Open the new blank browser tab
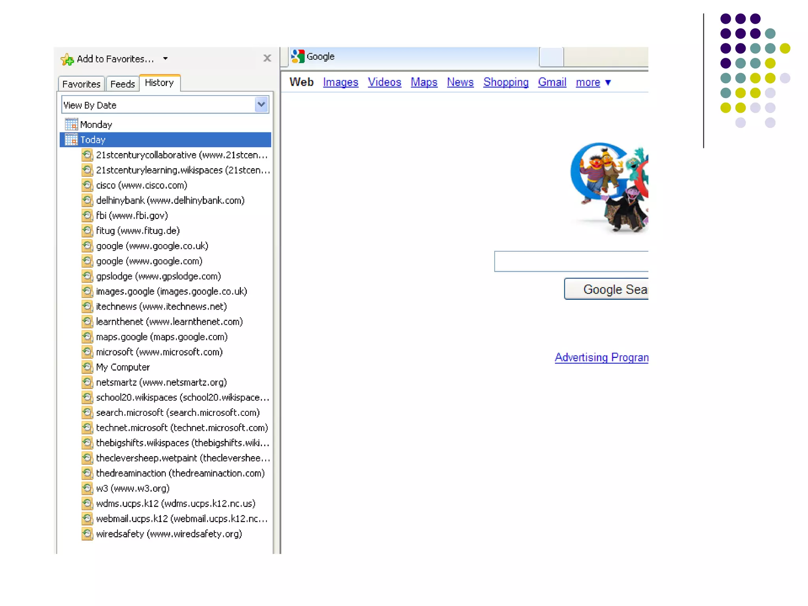Image resolution: width=808 pixels, height=606 pixels. click(551, 57)
